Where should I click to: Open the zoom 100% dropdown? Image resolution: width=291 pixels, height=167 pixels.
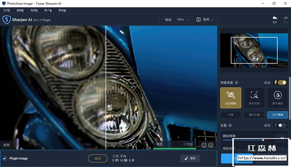pos(176,20)
